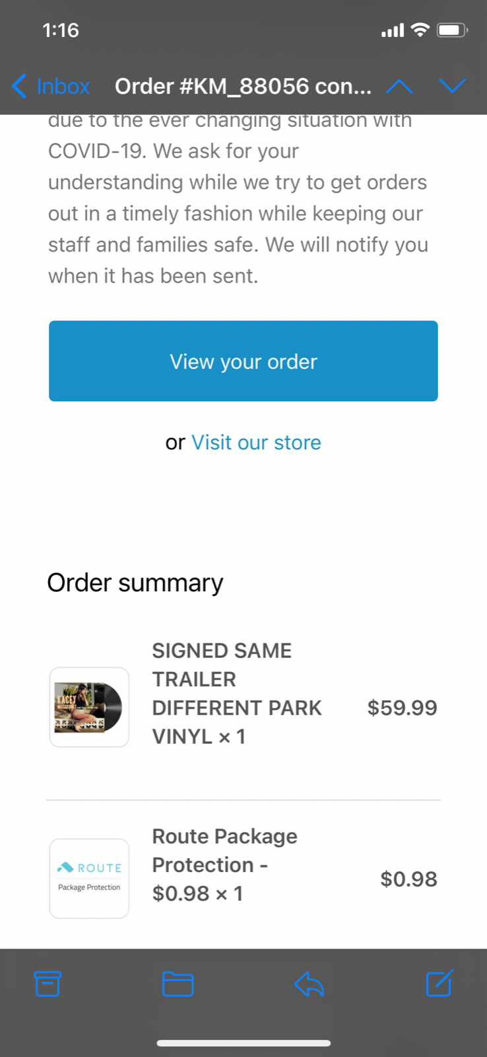Move this email to a folder

pos(178,984)
